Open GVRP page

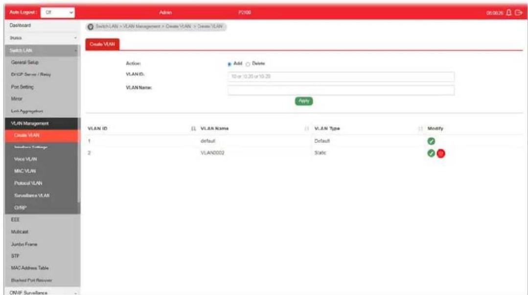[20, 208]
